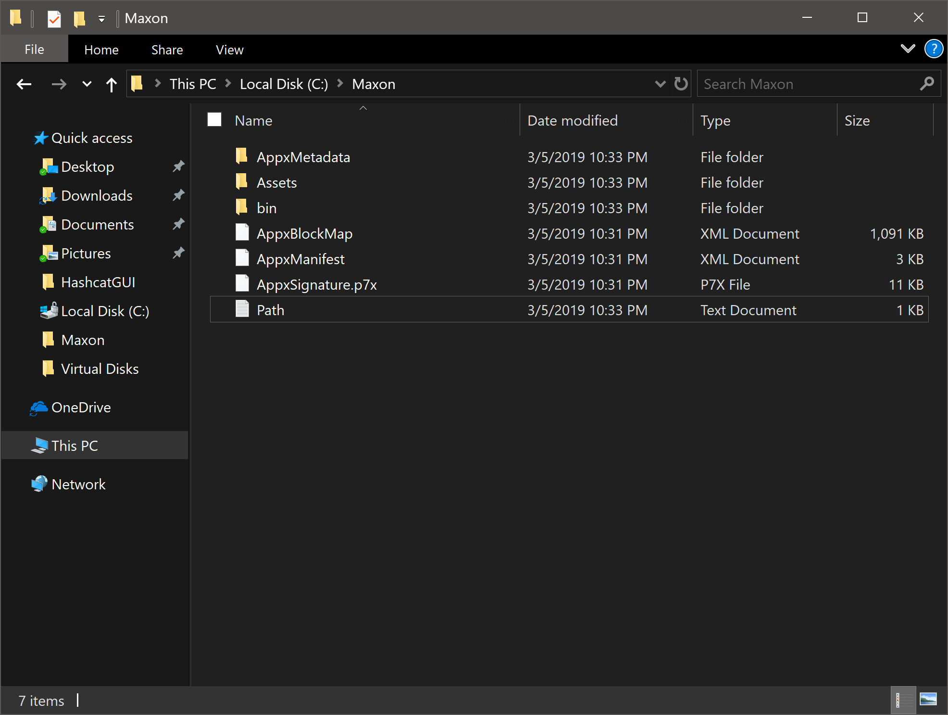Select the AppxSignature.p7x file icon
948x715 pixels.
tap(242, 283)
